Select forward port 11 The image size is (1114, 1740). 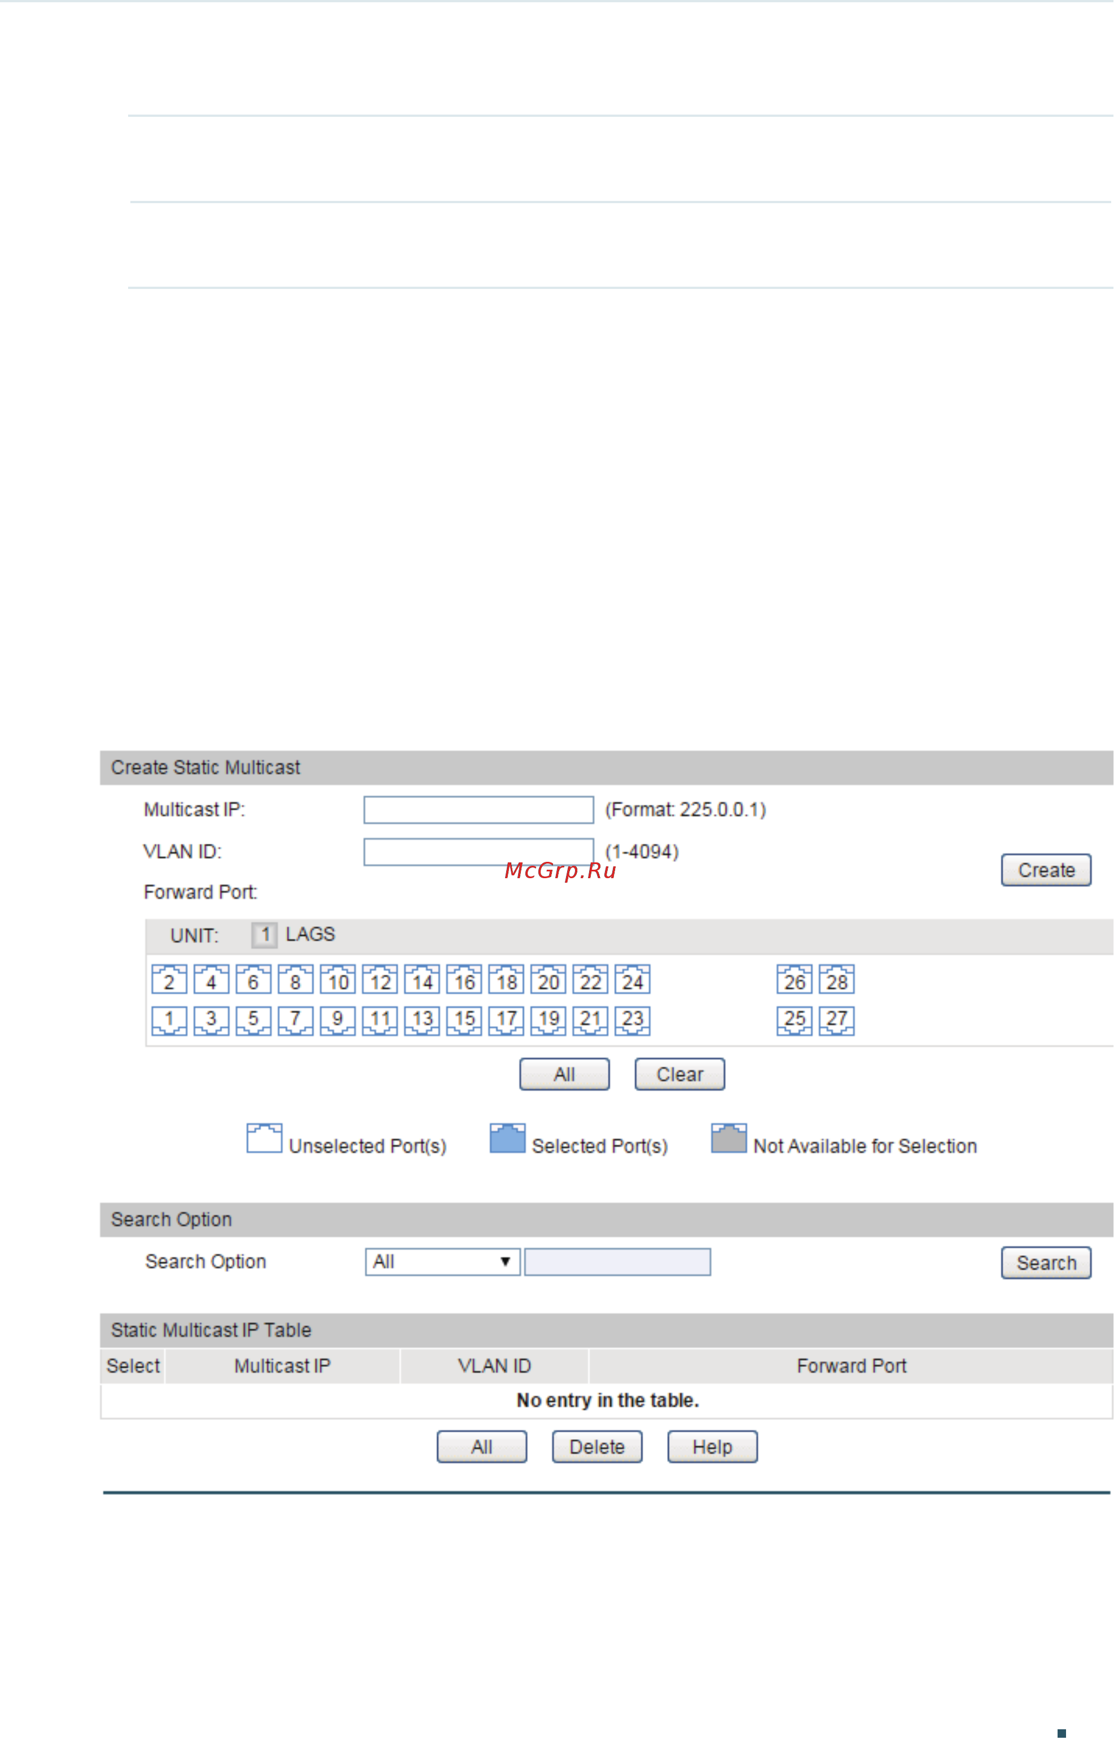click(380, 1021)
